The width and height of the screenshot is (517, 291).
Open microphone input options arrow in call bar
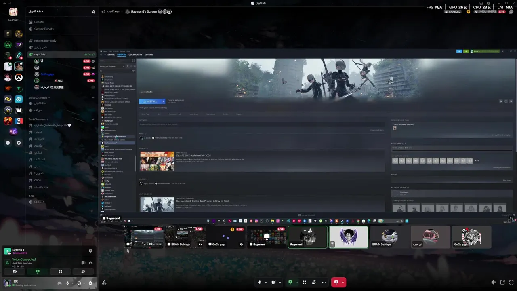(266, 283)
